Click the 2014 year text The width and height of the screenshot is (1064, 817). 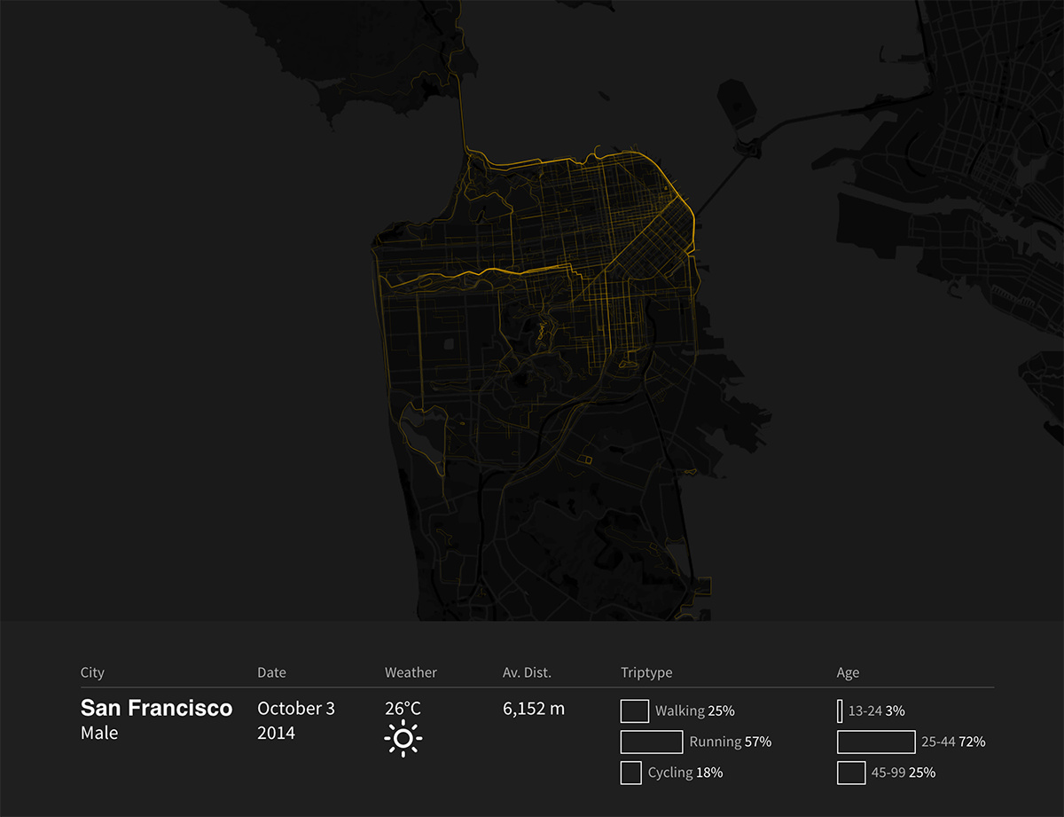coord(276,734)
